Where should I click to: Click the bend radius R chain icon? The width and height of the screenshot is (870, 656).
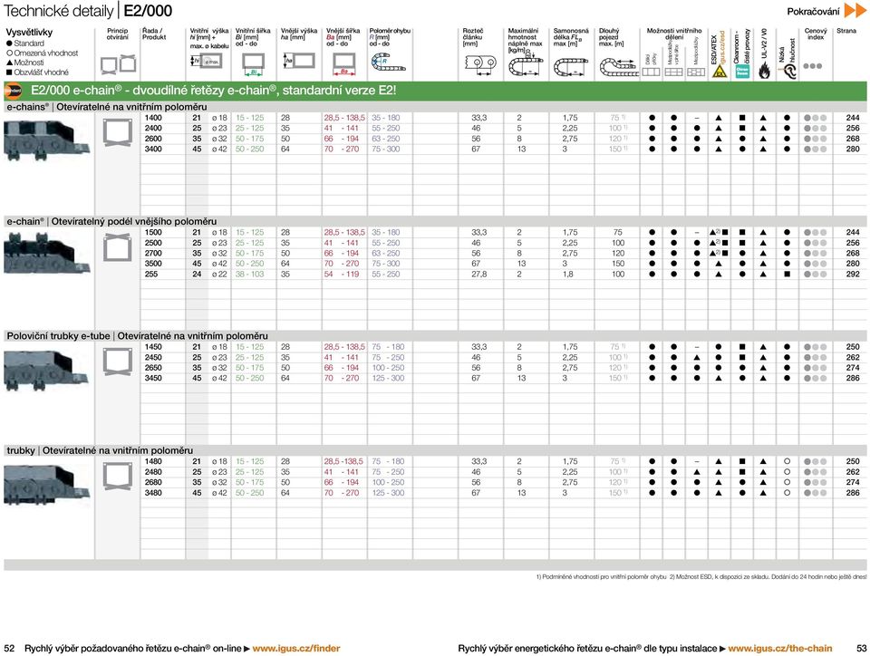point(389,63)
